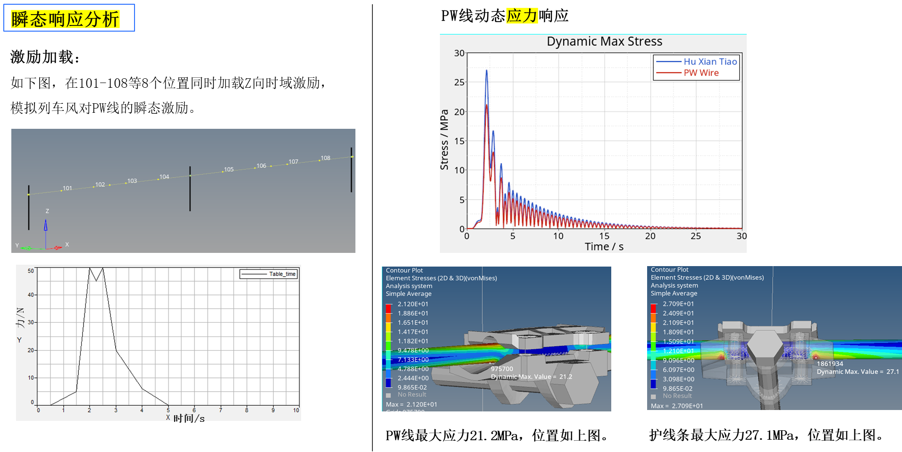Select node 108 on the wire model

click(x=320, y=160)
